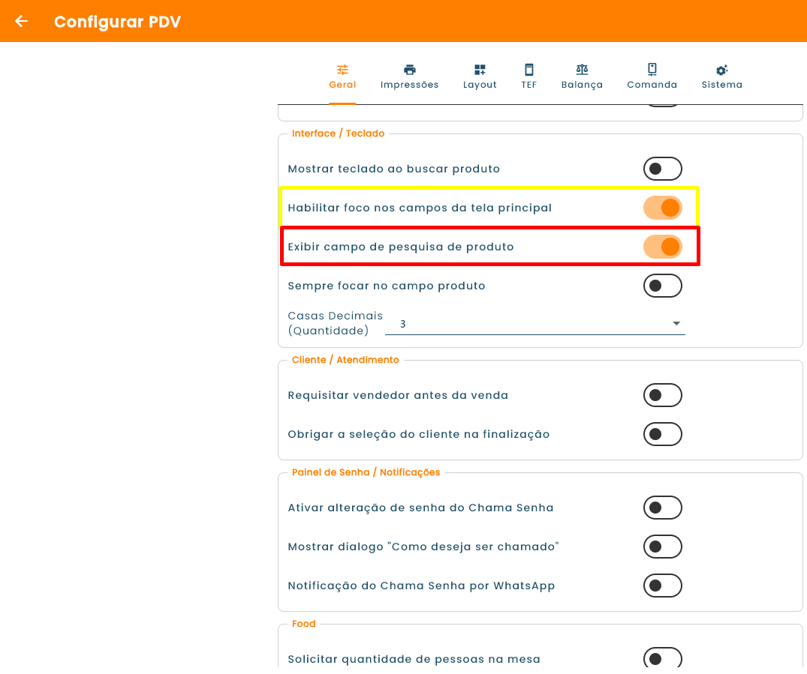
Task: Click Painel de Senha / Notificações heading
Action: [366, 472]
